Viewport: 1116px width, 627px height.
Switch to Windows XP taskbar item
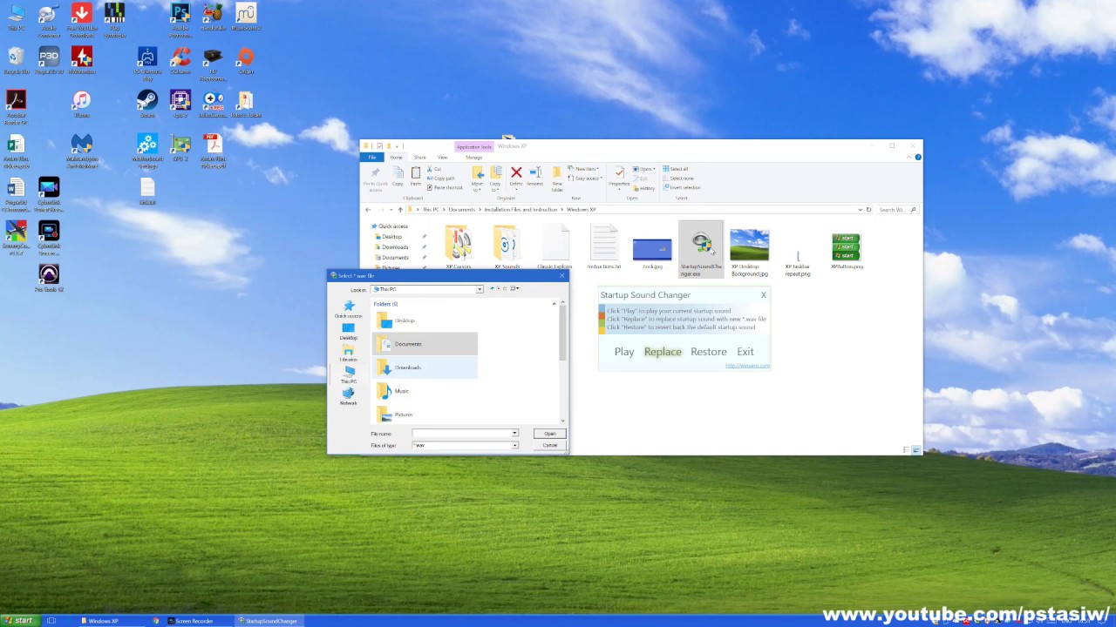point(112,621)
